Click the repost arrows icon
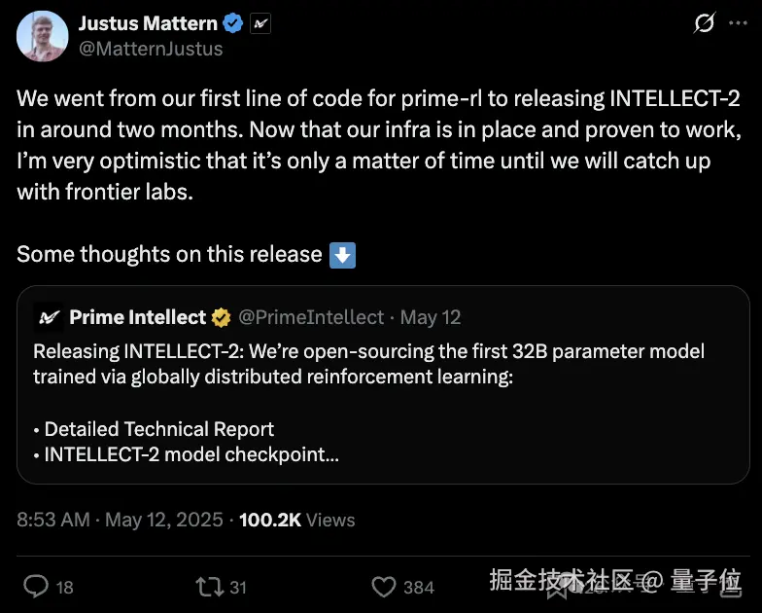The width and height of the screenshot is (762, 613). pos(208,586)
